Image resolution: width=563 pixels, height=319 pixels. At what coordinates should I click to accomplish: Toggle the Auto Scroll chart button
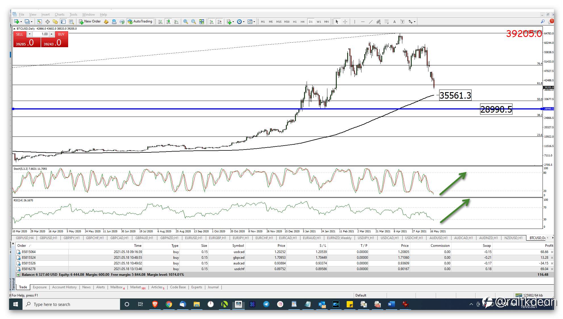tap(212, 22)
